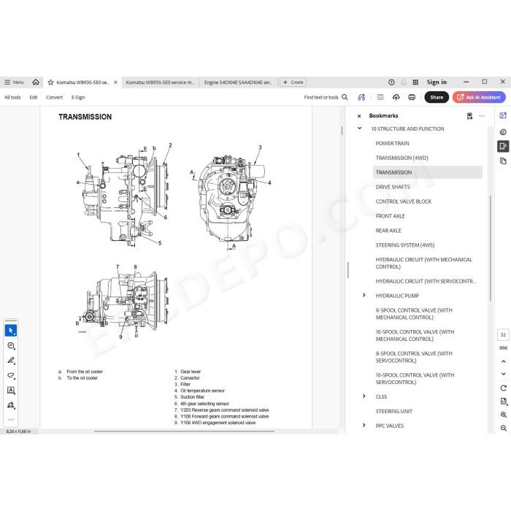
Task: Open Ask AI Assistant
Action: click(479, 97)
